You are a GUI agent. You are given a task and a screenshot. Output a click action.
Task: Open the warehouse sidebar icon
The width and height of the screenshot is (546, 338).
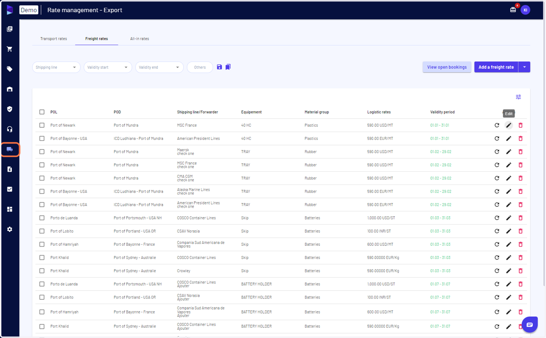pyautogui.click(x=10, y=89)
